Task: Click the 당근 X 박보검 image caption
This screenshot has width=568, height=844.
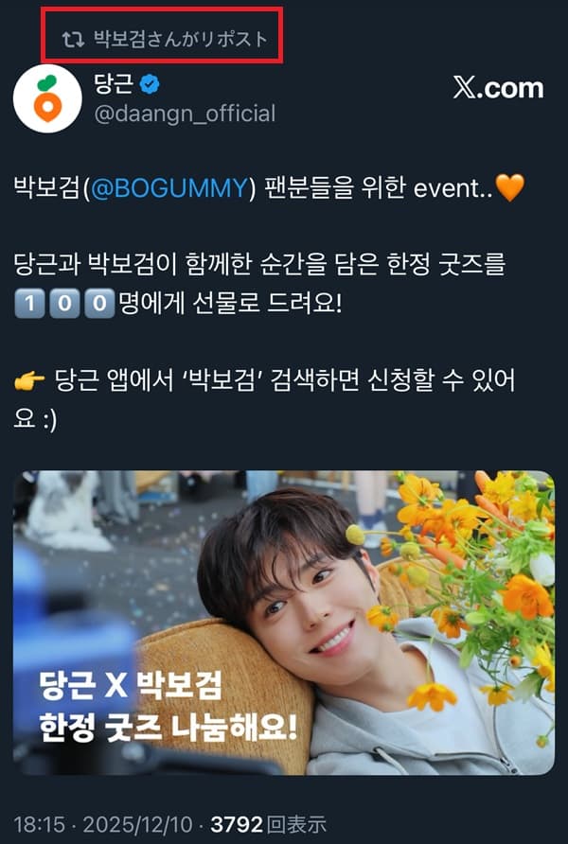Action: tap(168, 707)
